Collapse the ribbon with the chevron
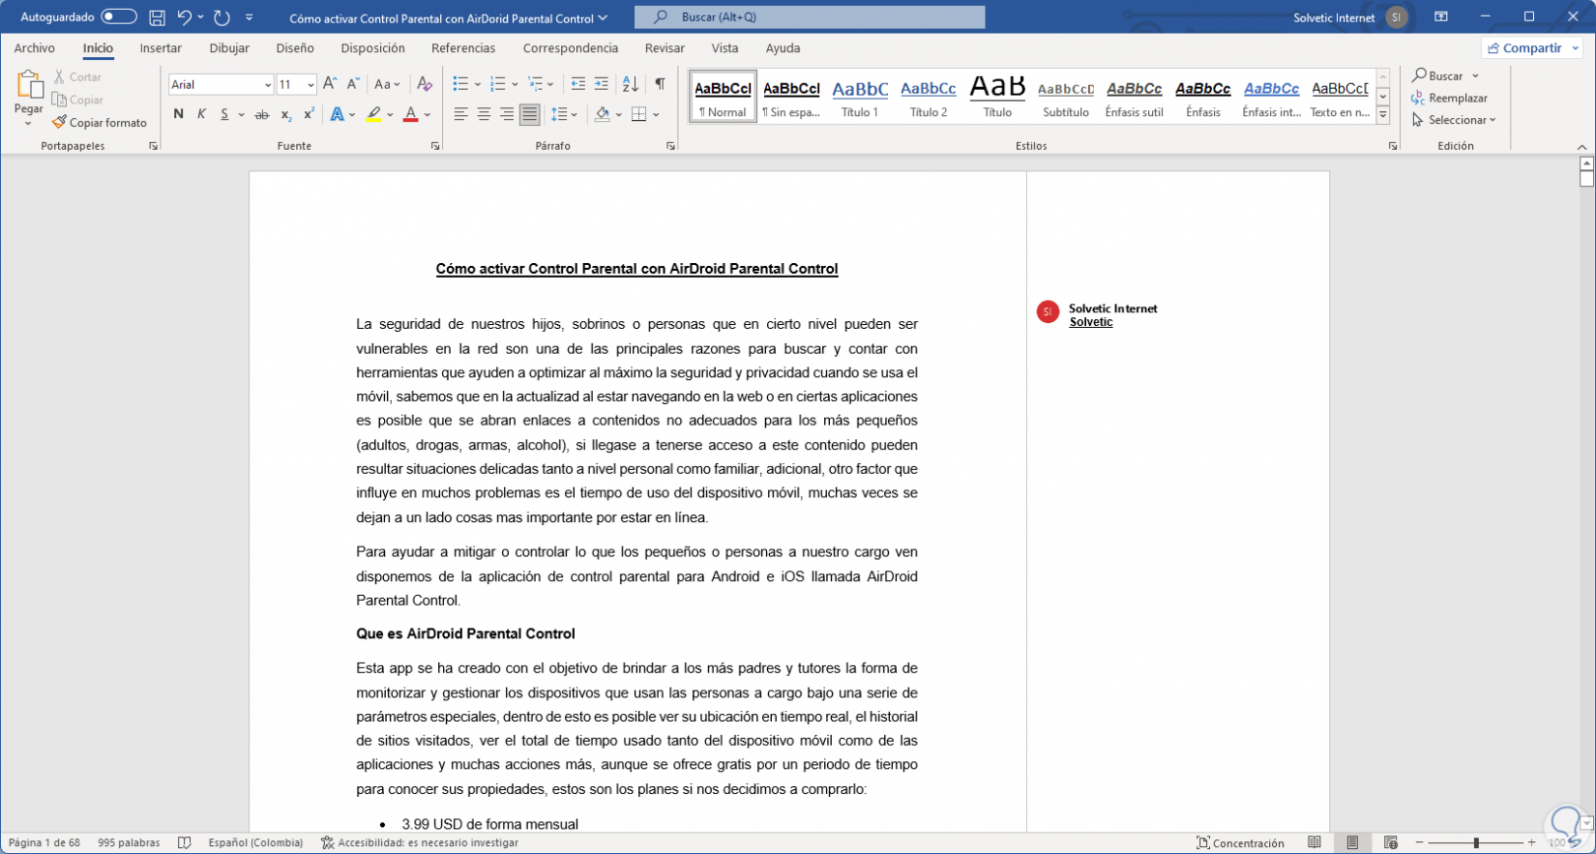This screenshot has width=1596, height=854. pos(1581,147)
